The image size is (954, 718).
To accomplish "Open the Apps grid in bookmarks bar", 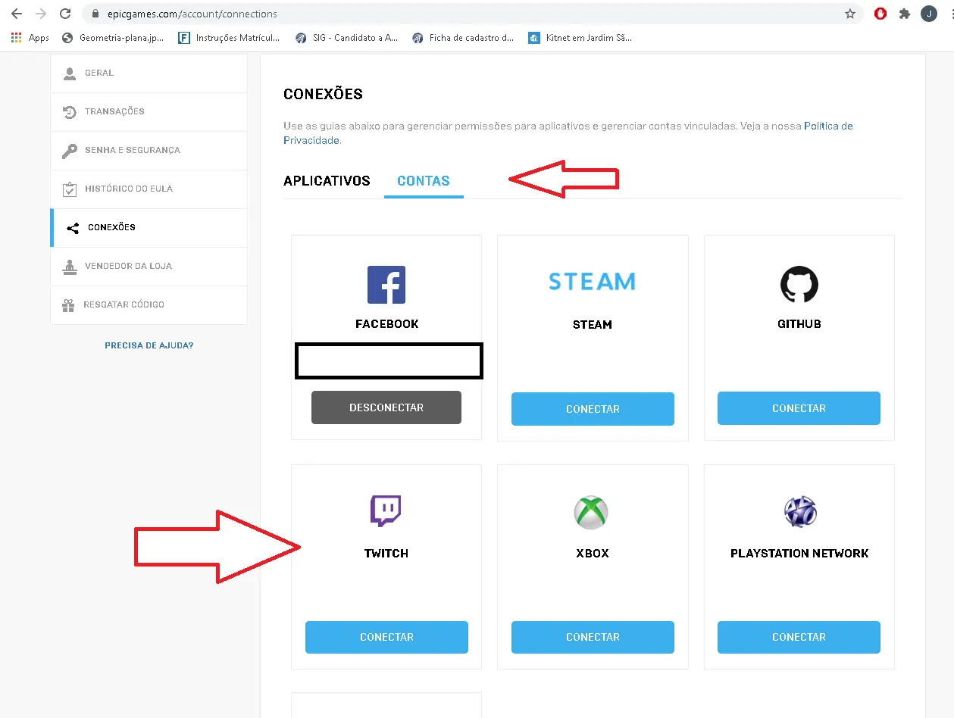I will coord(30,37).
